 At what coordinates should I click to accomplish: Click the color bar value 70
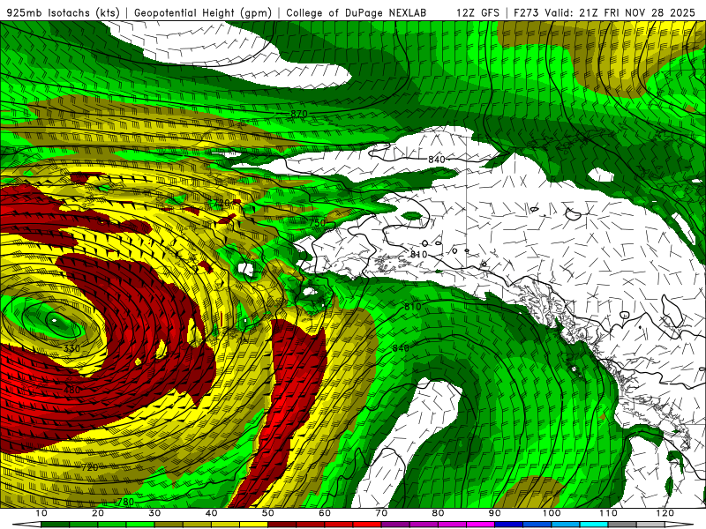tap(381, 513)
